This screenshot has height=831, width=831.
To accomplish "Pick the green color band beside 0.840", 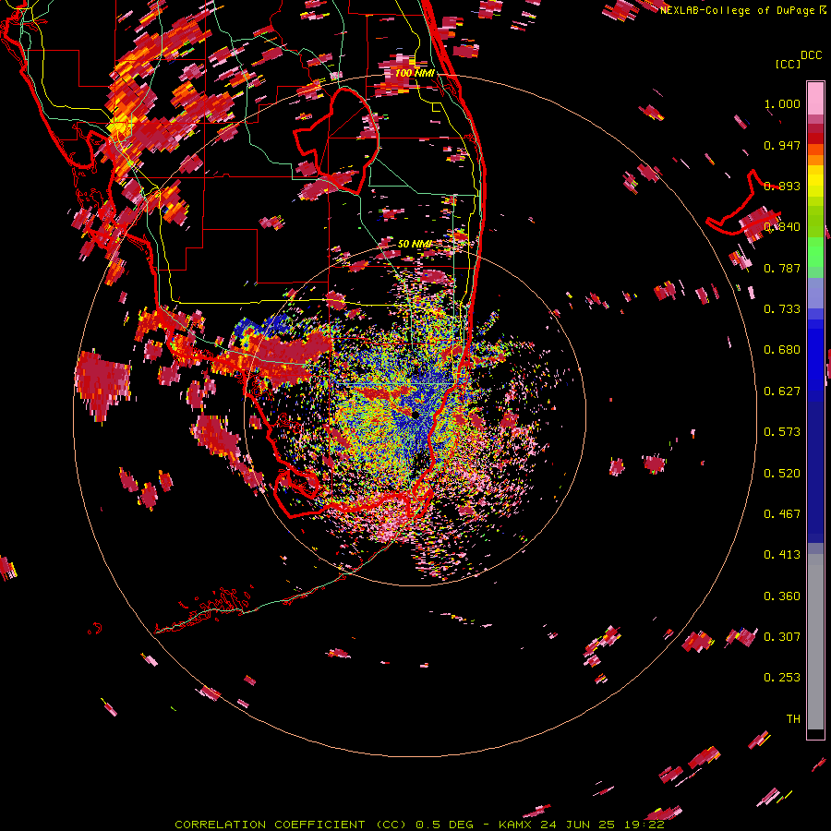I will (815, 222).
